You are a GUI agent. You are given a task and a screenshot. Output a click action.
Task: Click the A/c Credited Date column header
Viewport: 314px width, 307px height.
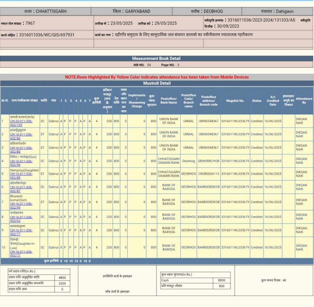click(x=273, y=101)
